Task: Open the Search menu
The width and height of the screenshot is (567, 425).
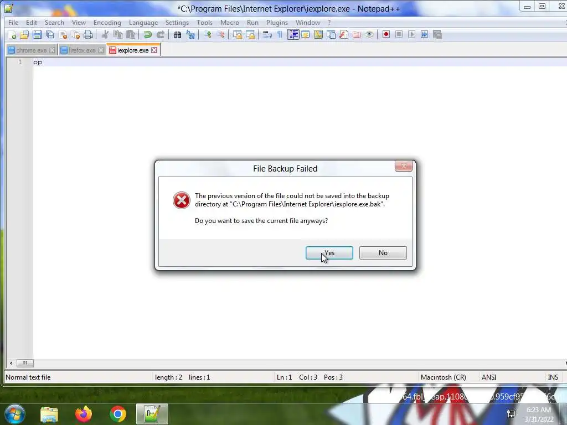Action: coord(54,22)
